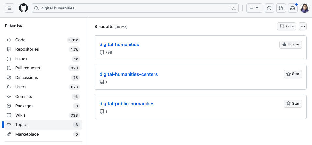The width and height of the screenshot is (312, 145).
Task: Open the hamburger navigation menu
Action: click(9, 8)
